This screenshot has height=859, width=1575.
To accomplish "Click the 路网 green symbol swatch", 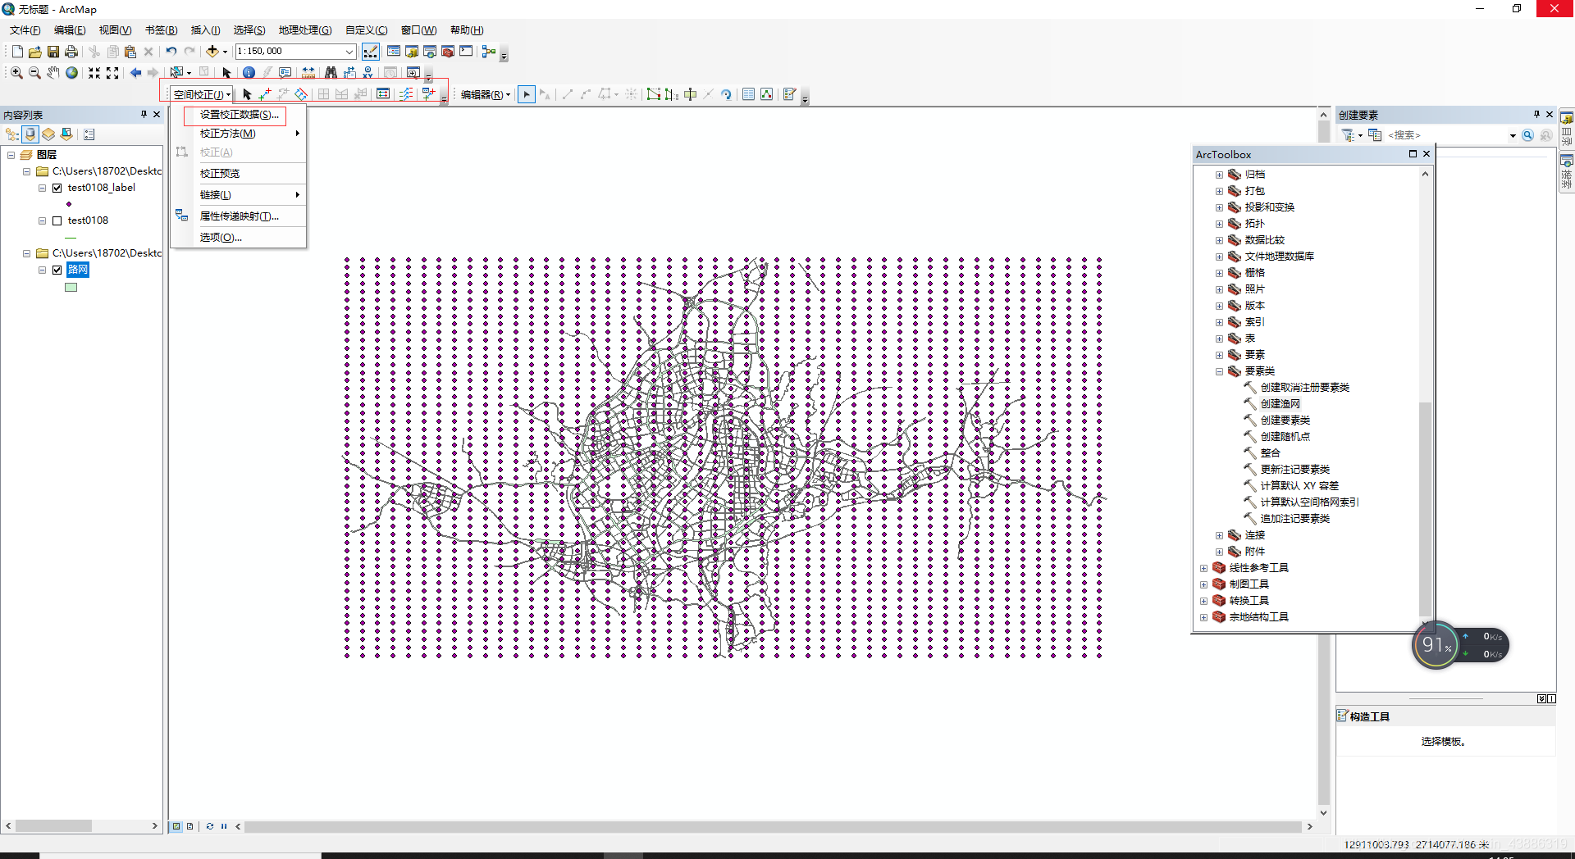I will (x=71, y=288).
